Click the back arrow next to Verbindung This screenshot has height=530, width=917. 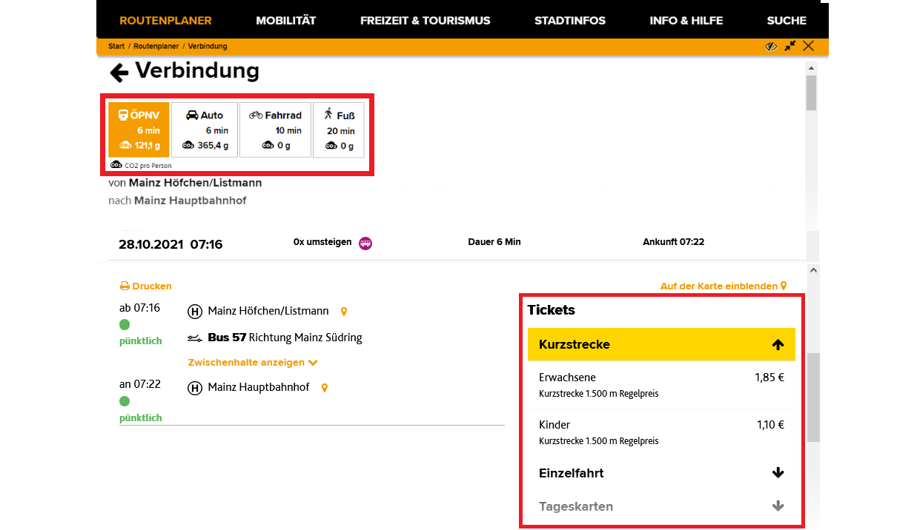coord(119,72)
